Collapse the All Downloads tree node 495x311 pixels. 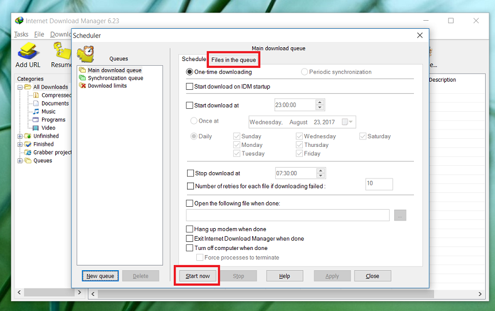20,87
